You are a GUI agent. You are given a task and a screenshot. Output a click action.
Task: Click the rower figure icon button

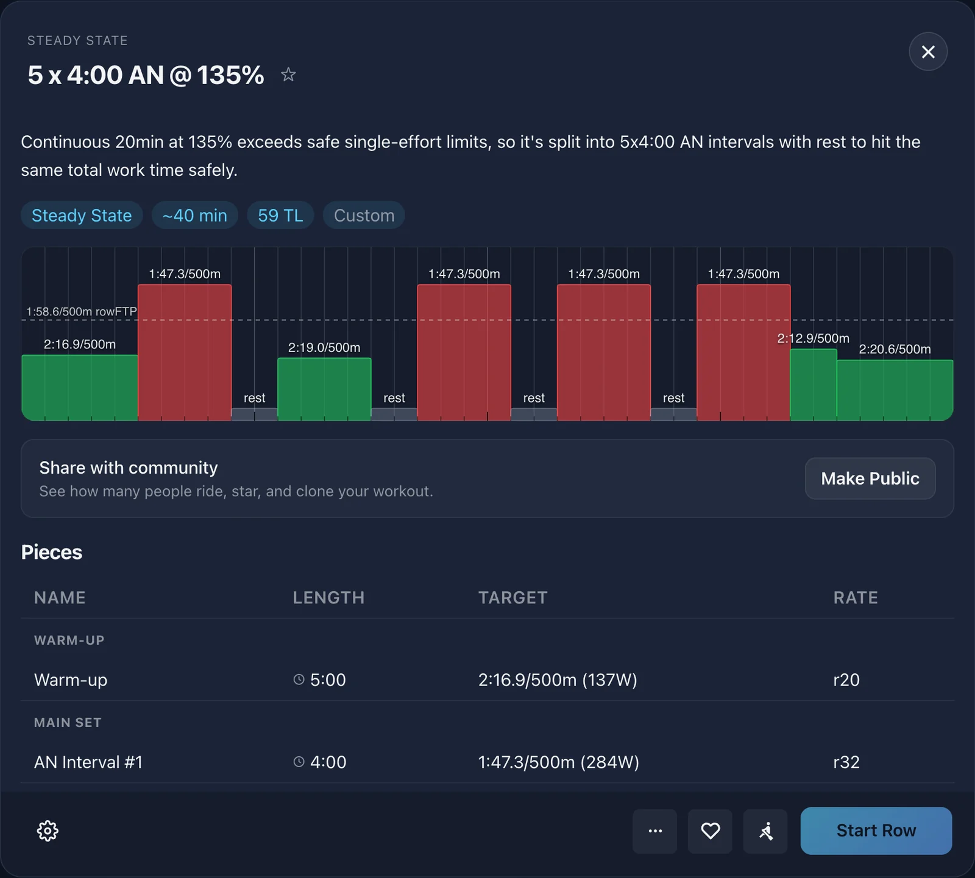[765, 831]
